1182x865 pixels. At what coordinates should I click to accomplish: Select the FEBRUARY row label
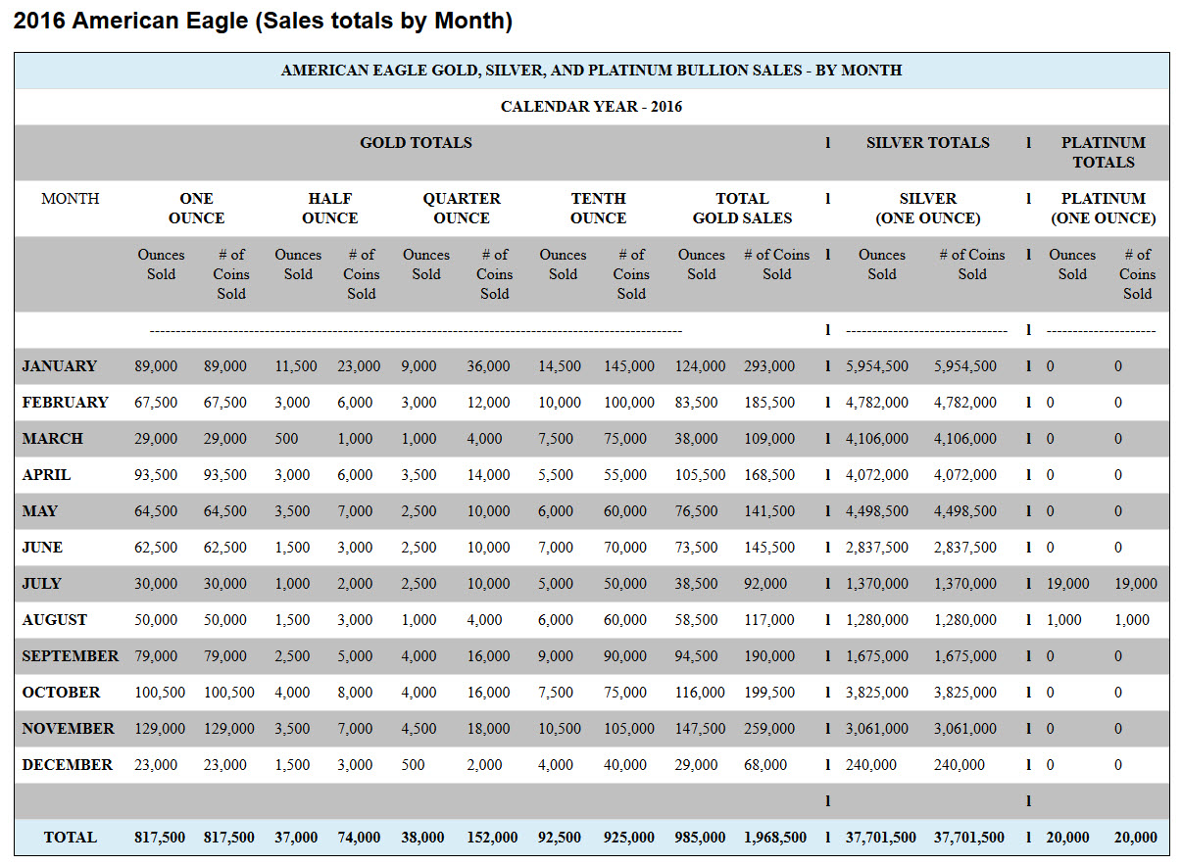[x=65, y=403]
